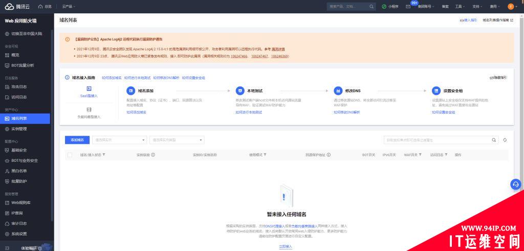Click the 批量防护 sidebar icon

pyautogui.click(x=7, y=181)
